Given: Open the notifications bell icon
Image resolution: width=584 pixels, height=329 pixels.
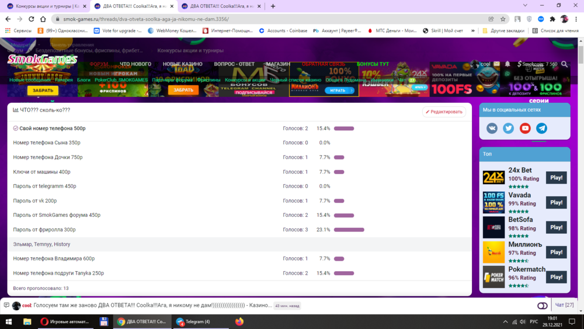Looking at the screenshot, I should (x=507, y=64).
